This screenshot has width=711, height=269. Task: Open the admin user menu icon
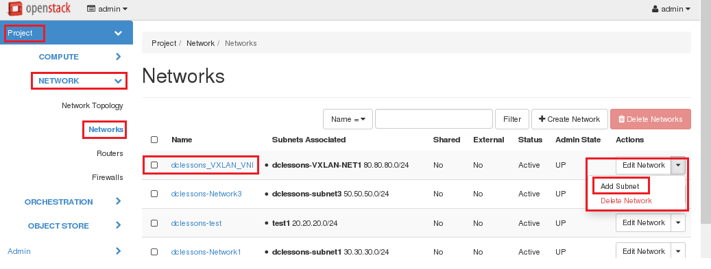click(x=655, y=9)
